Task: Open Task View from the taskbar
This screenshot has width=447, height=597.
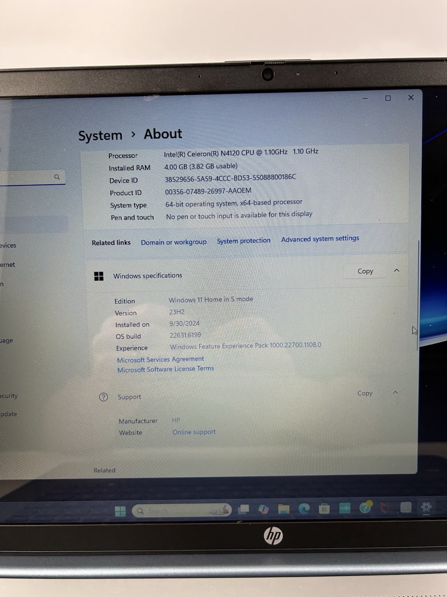Action: click(244, 509)
